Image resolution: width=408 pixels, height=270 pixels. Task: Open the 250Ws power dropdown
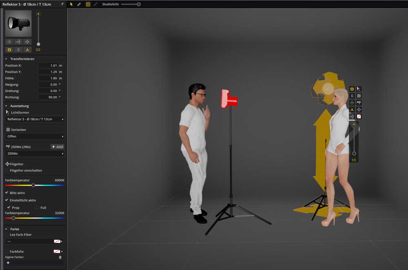(35, 154)
